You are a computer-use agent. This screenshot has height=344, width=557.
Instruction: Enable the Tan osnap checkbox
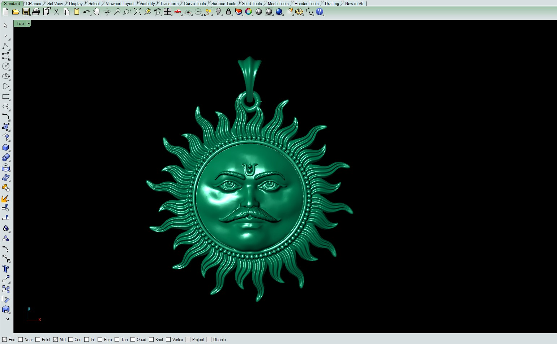[117, 340]
